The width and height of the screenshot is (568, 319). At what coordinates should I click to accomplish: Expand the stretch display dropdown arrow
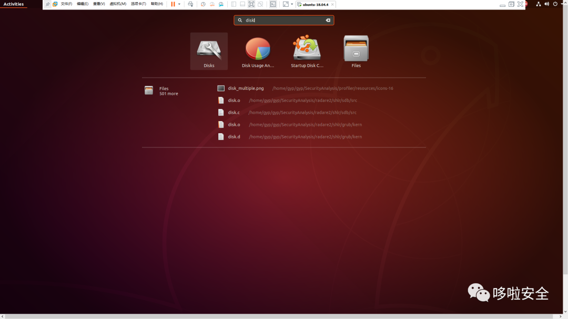point(292,4)
